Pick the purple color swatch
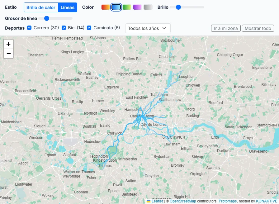 click(137, 7)
